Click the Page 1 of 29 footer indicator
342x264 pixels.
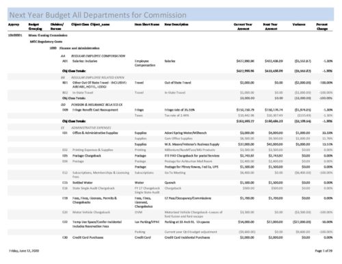324,250
